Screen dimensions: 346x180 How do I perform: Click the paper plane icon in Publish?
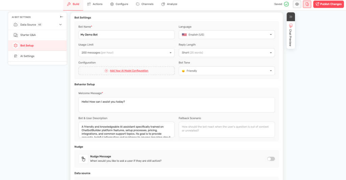click(x=317, y=4)
